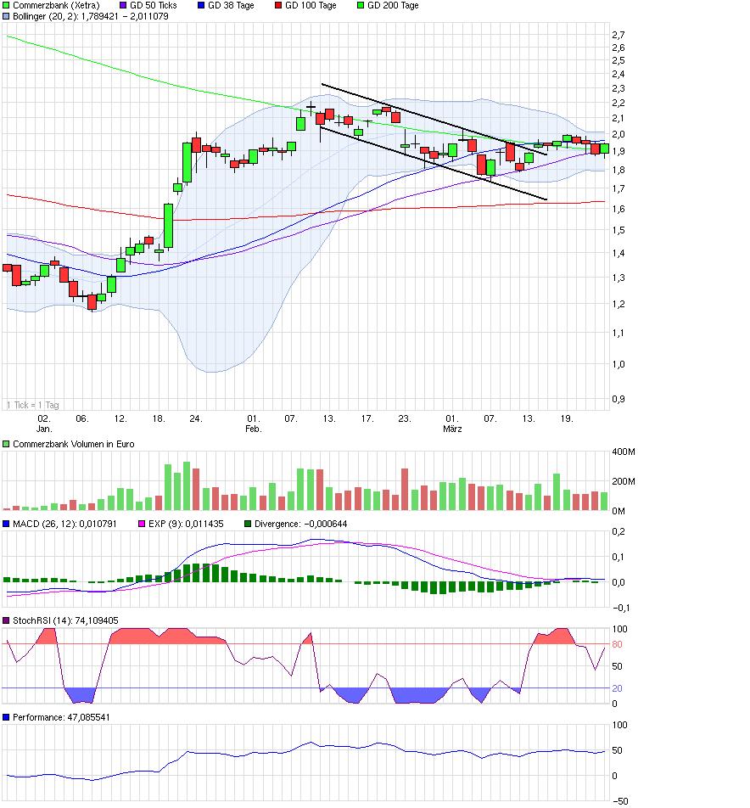Click the Divergence: -0,000644 text
This screenshot has width=750, height=808.
[x=301, y=524]
